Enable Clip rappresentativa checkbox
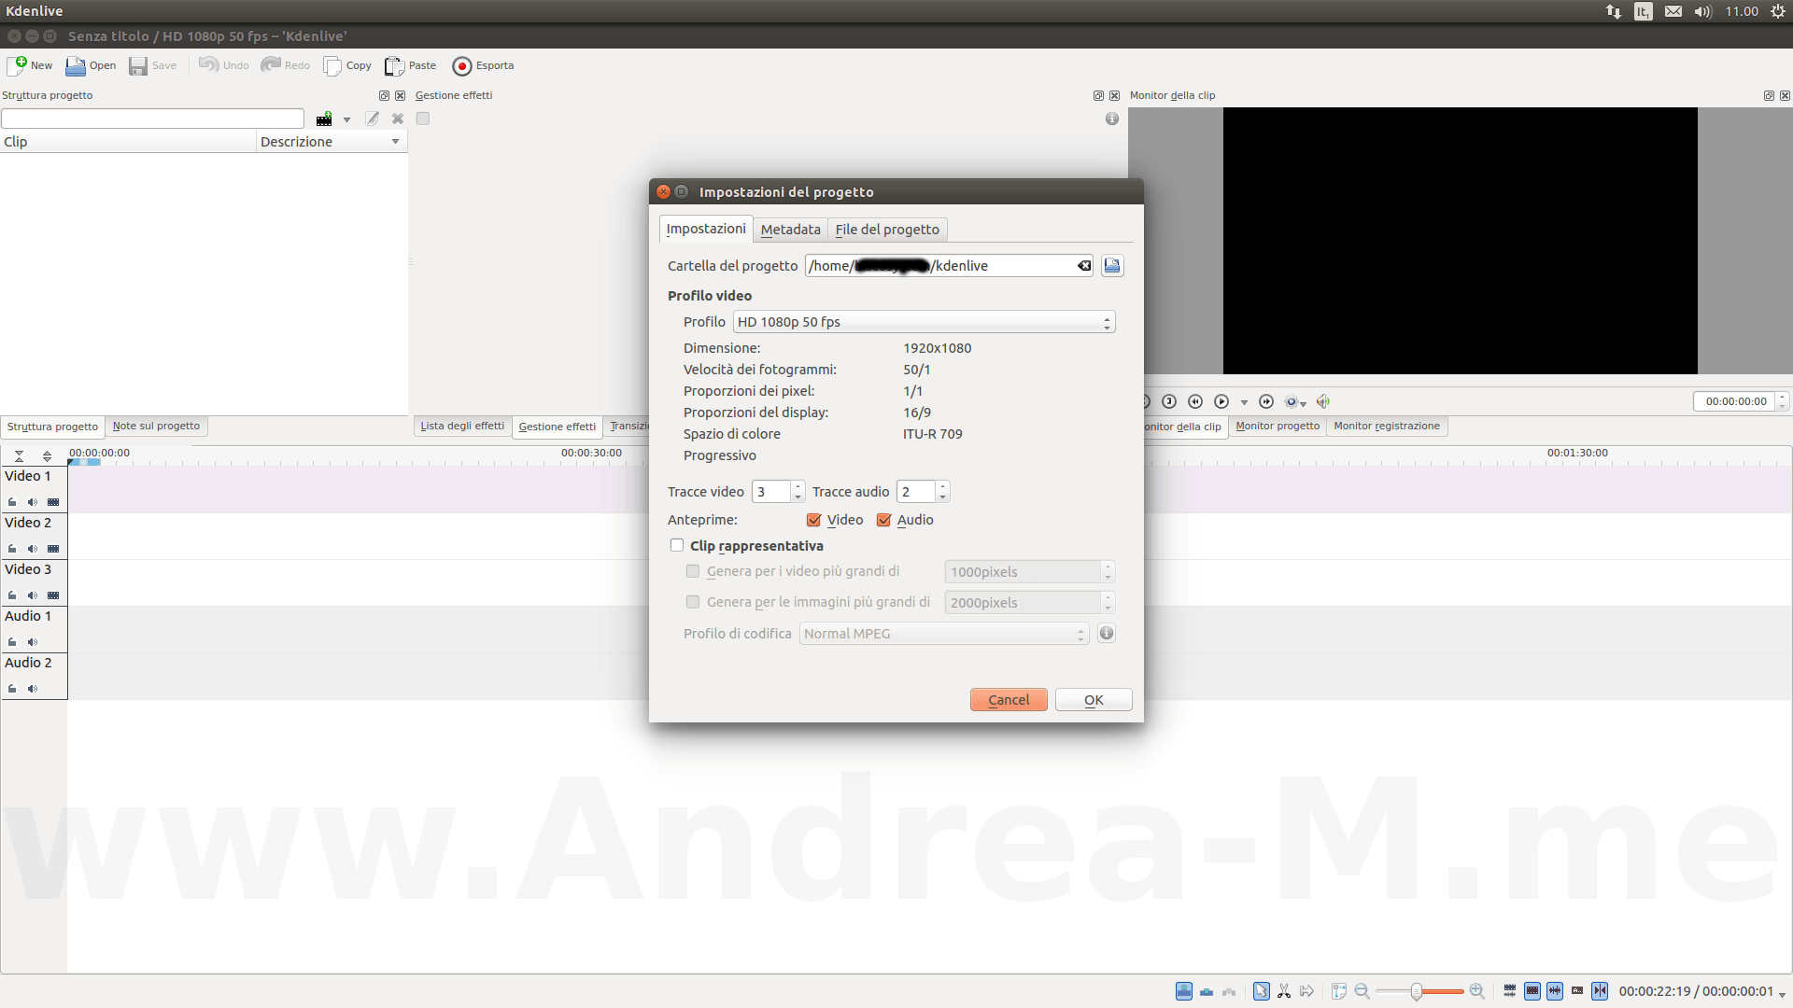This screenshot has width=1793, height=1008. 677,545
